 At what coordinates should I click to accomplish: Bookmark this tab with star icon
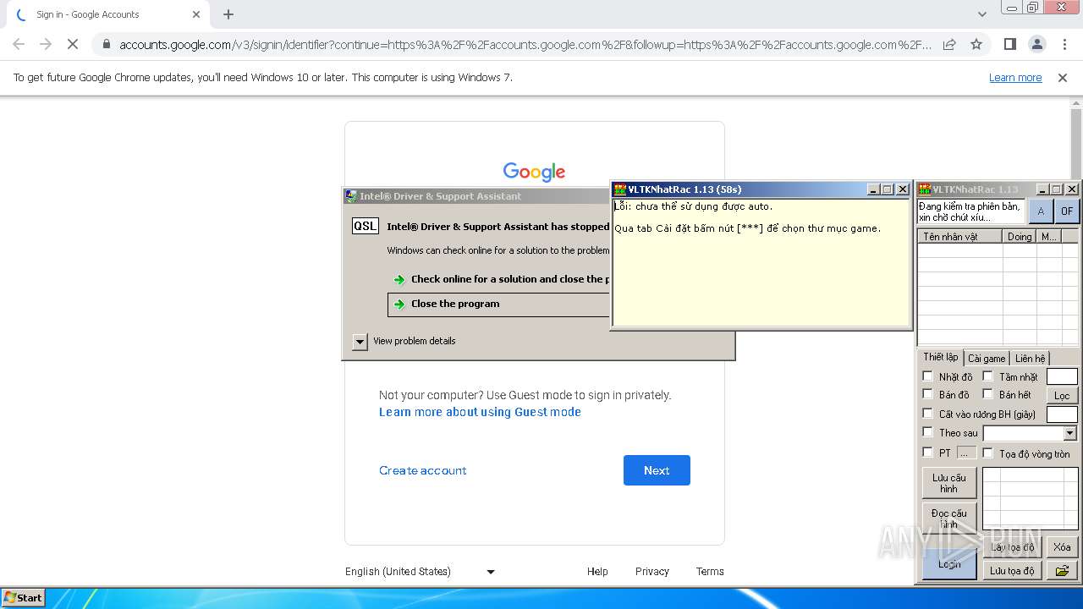(976, 44)
